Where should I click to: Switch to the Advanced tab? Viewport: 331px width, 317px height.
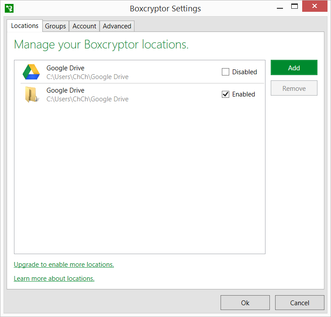coord(117,26)
